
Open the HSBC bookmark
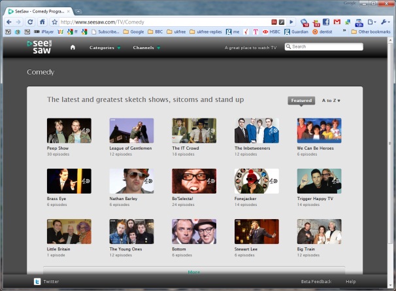(x=271, y=32)
